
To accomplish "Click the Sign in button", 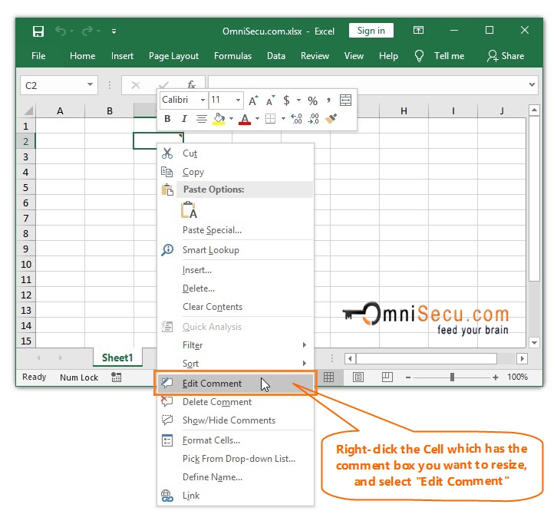I will point(371,31).
